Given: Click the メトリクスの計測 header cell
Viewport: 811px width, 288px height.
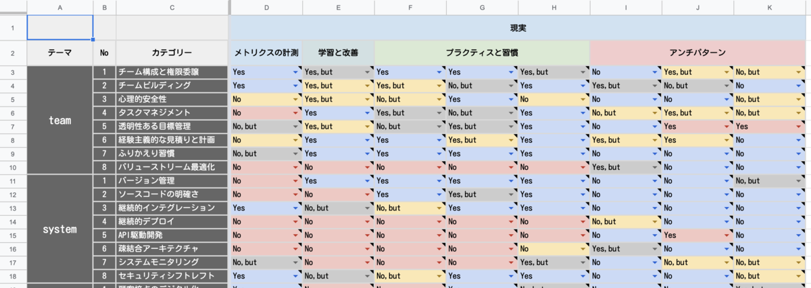Looking at the screenshot, I should [266, 53].
